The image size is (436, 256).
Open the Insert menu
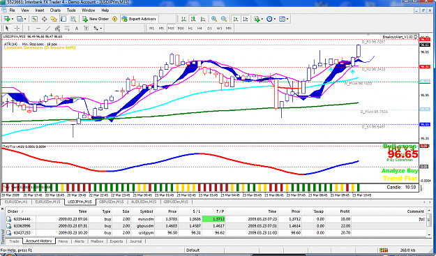(40, 10)
